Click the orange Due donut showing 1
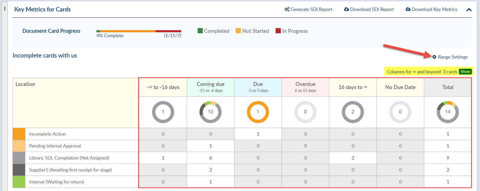480x191 pixels. [258, 112]
